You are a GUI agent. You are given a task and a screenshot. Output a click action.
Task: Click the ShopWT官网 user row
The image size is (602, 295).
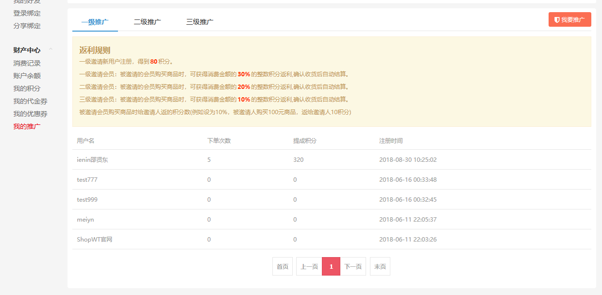[95, 239]
